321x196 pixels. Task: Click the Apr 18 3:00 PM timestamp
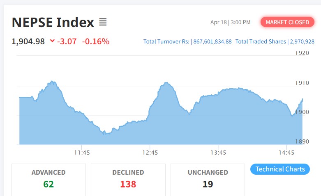point(230,22)
